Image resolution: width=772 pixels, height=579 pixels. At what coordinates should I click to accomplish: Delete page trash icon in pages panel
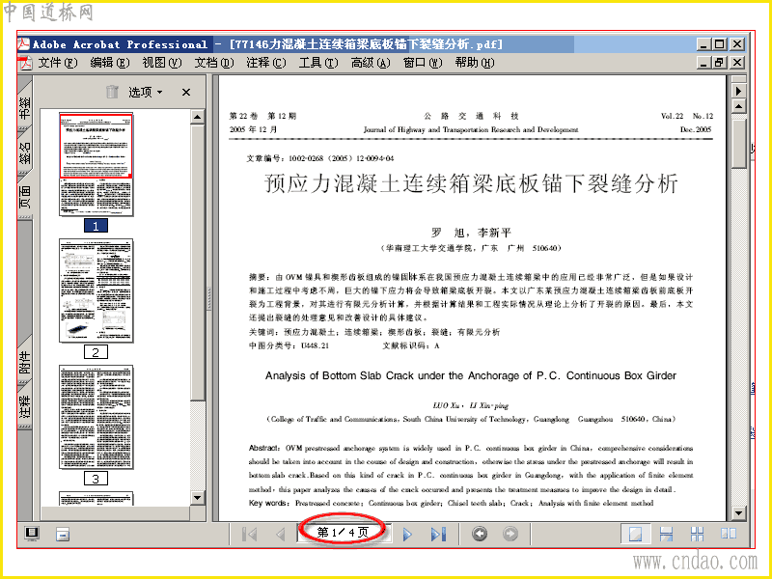tap(112, 92)
